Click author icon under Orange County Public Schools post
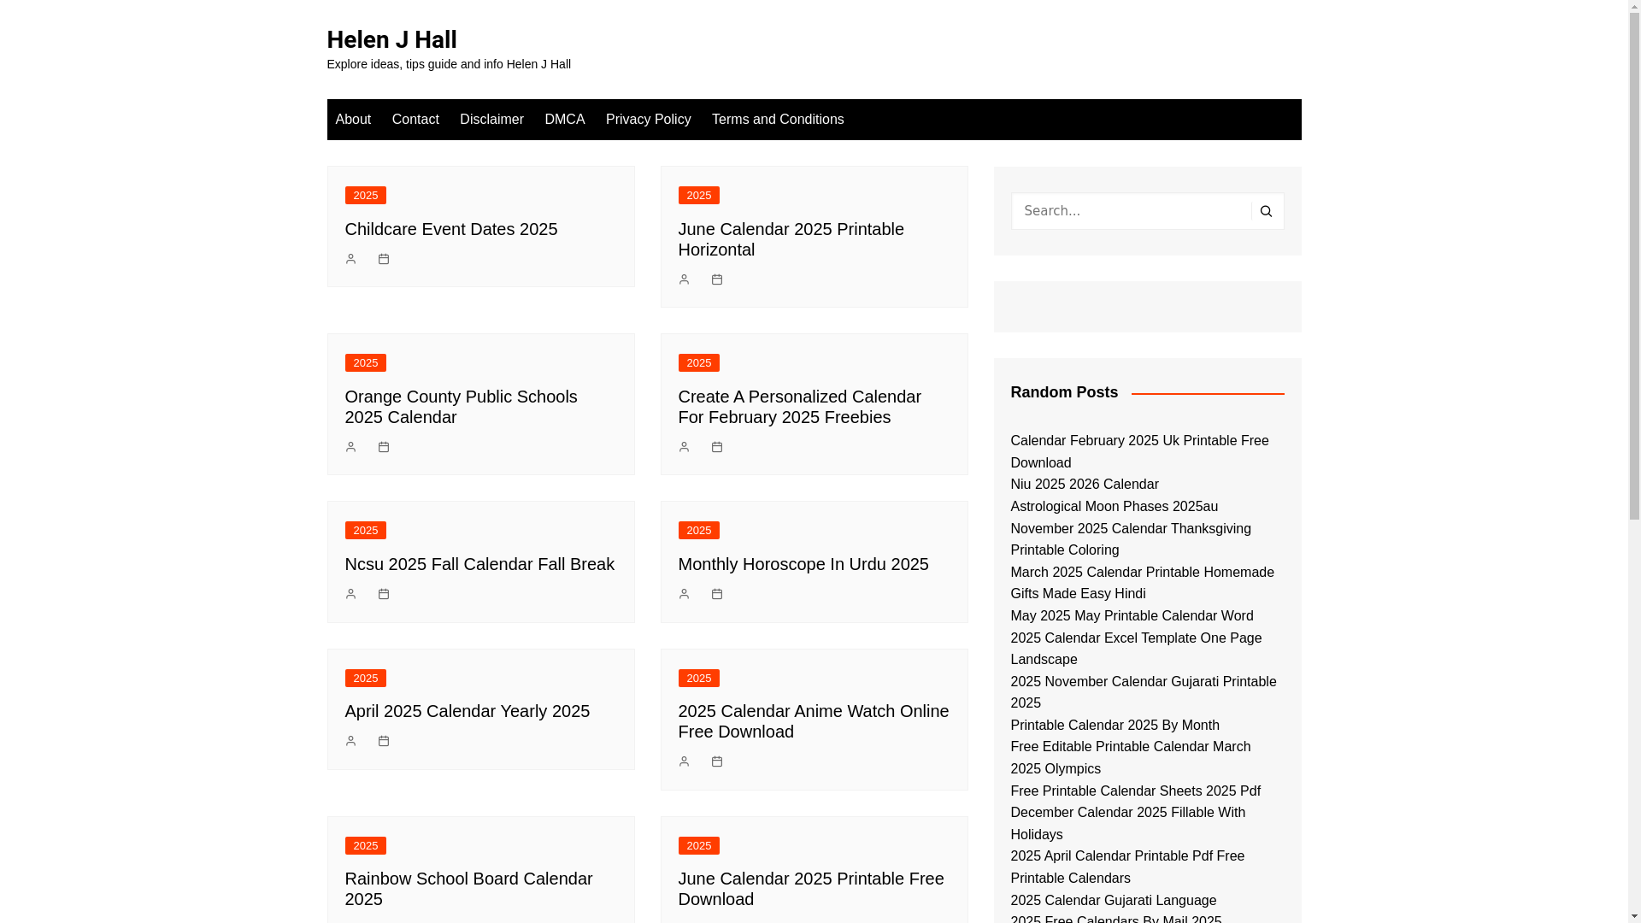This screenshot has height=923, width=1641. (350, 447)
